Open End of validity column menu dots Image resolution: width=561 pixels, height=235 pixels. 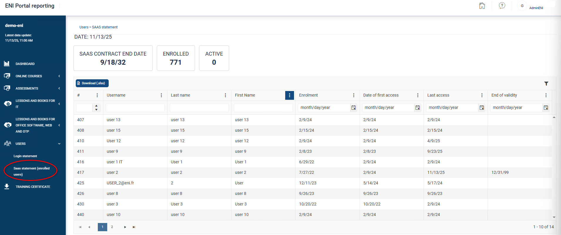(x=546, y=95)
